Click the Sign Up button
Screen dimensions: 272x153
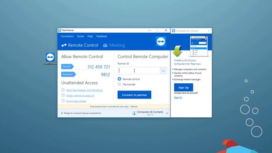[184, 88]
